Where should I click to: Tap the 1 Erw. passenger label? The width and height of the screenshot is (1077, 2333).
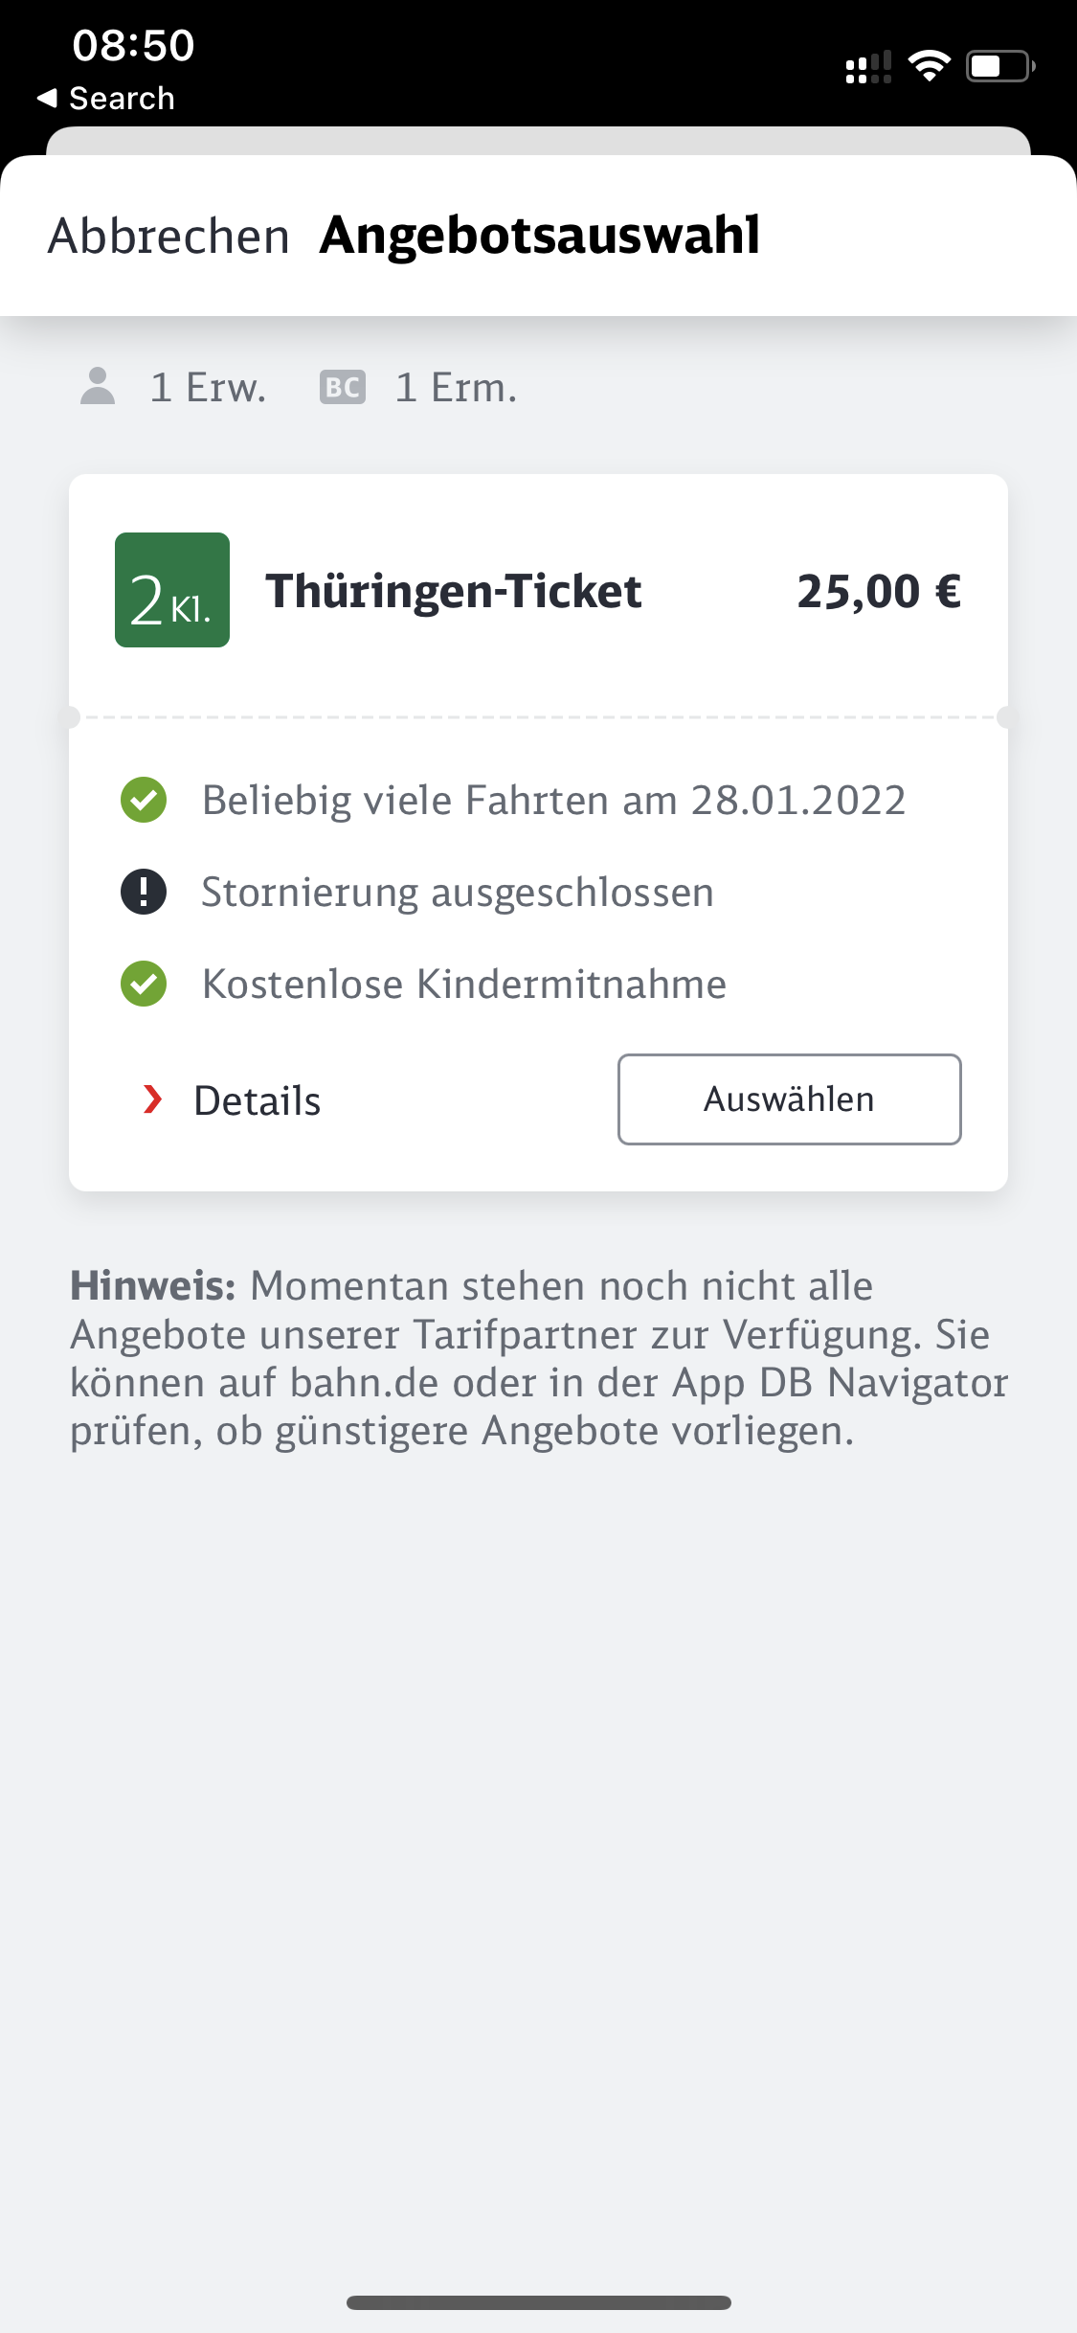coord(208,388)
